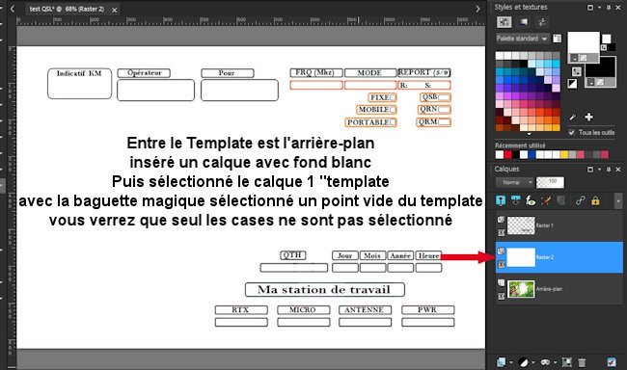The width and height of the screenshot is (627, 370).
Task: Toggle background transparent button
Action: (600, 82)
